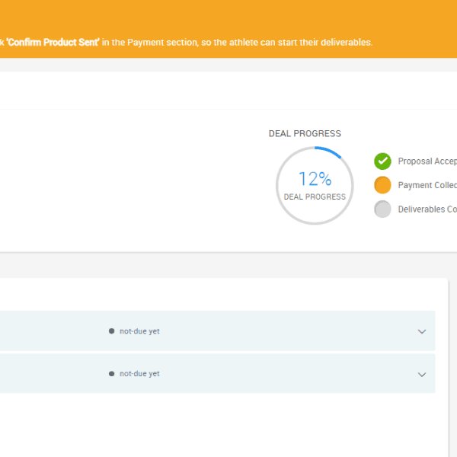Click the first row's 'not-due yet' status text
Screen dimensions: 457x457
tap(139, 331)
